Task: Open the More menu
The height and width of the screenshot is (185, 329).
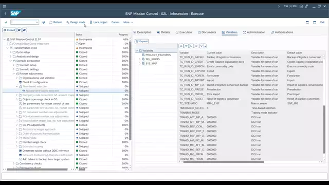Action: pyautogui.click(x=128, y=22)
